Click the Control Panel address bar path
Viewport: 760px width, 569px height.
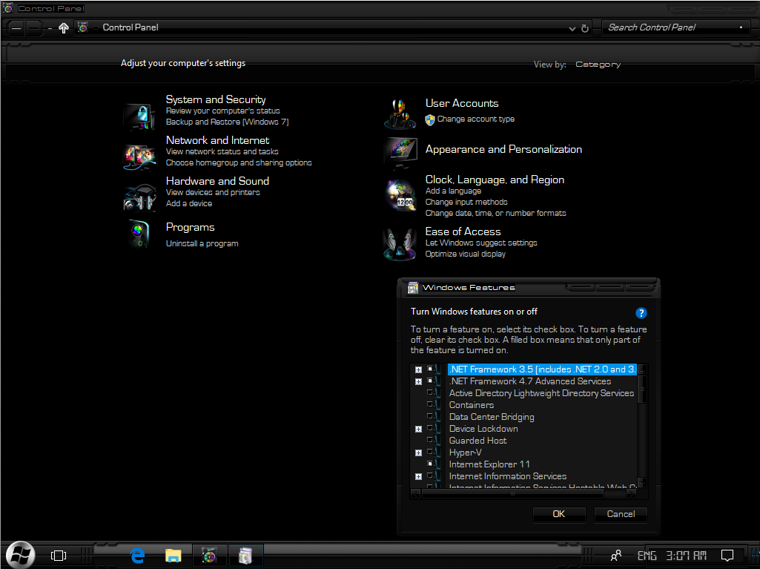pyautogui.click(x=130, y=27)
